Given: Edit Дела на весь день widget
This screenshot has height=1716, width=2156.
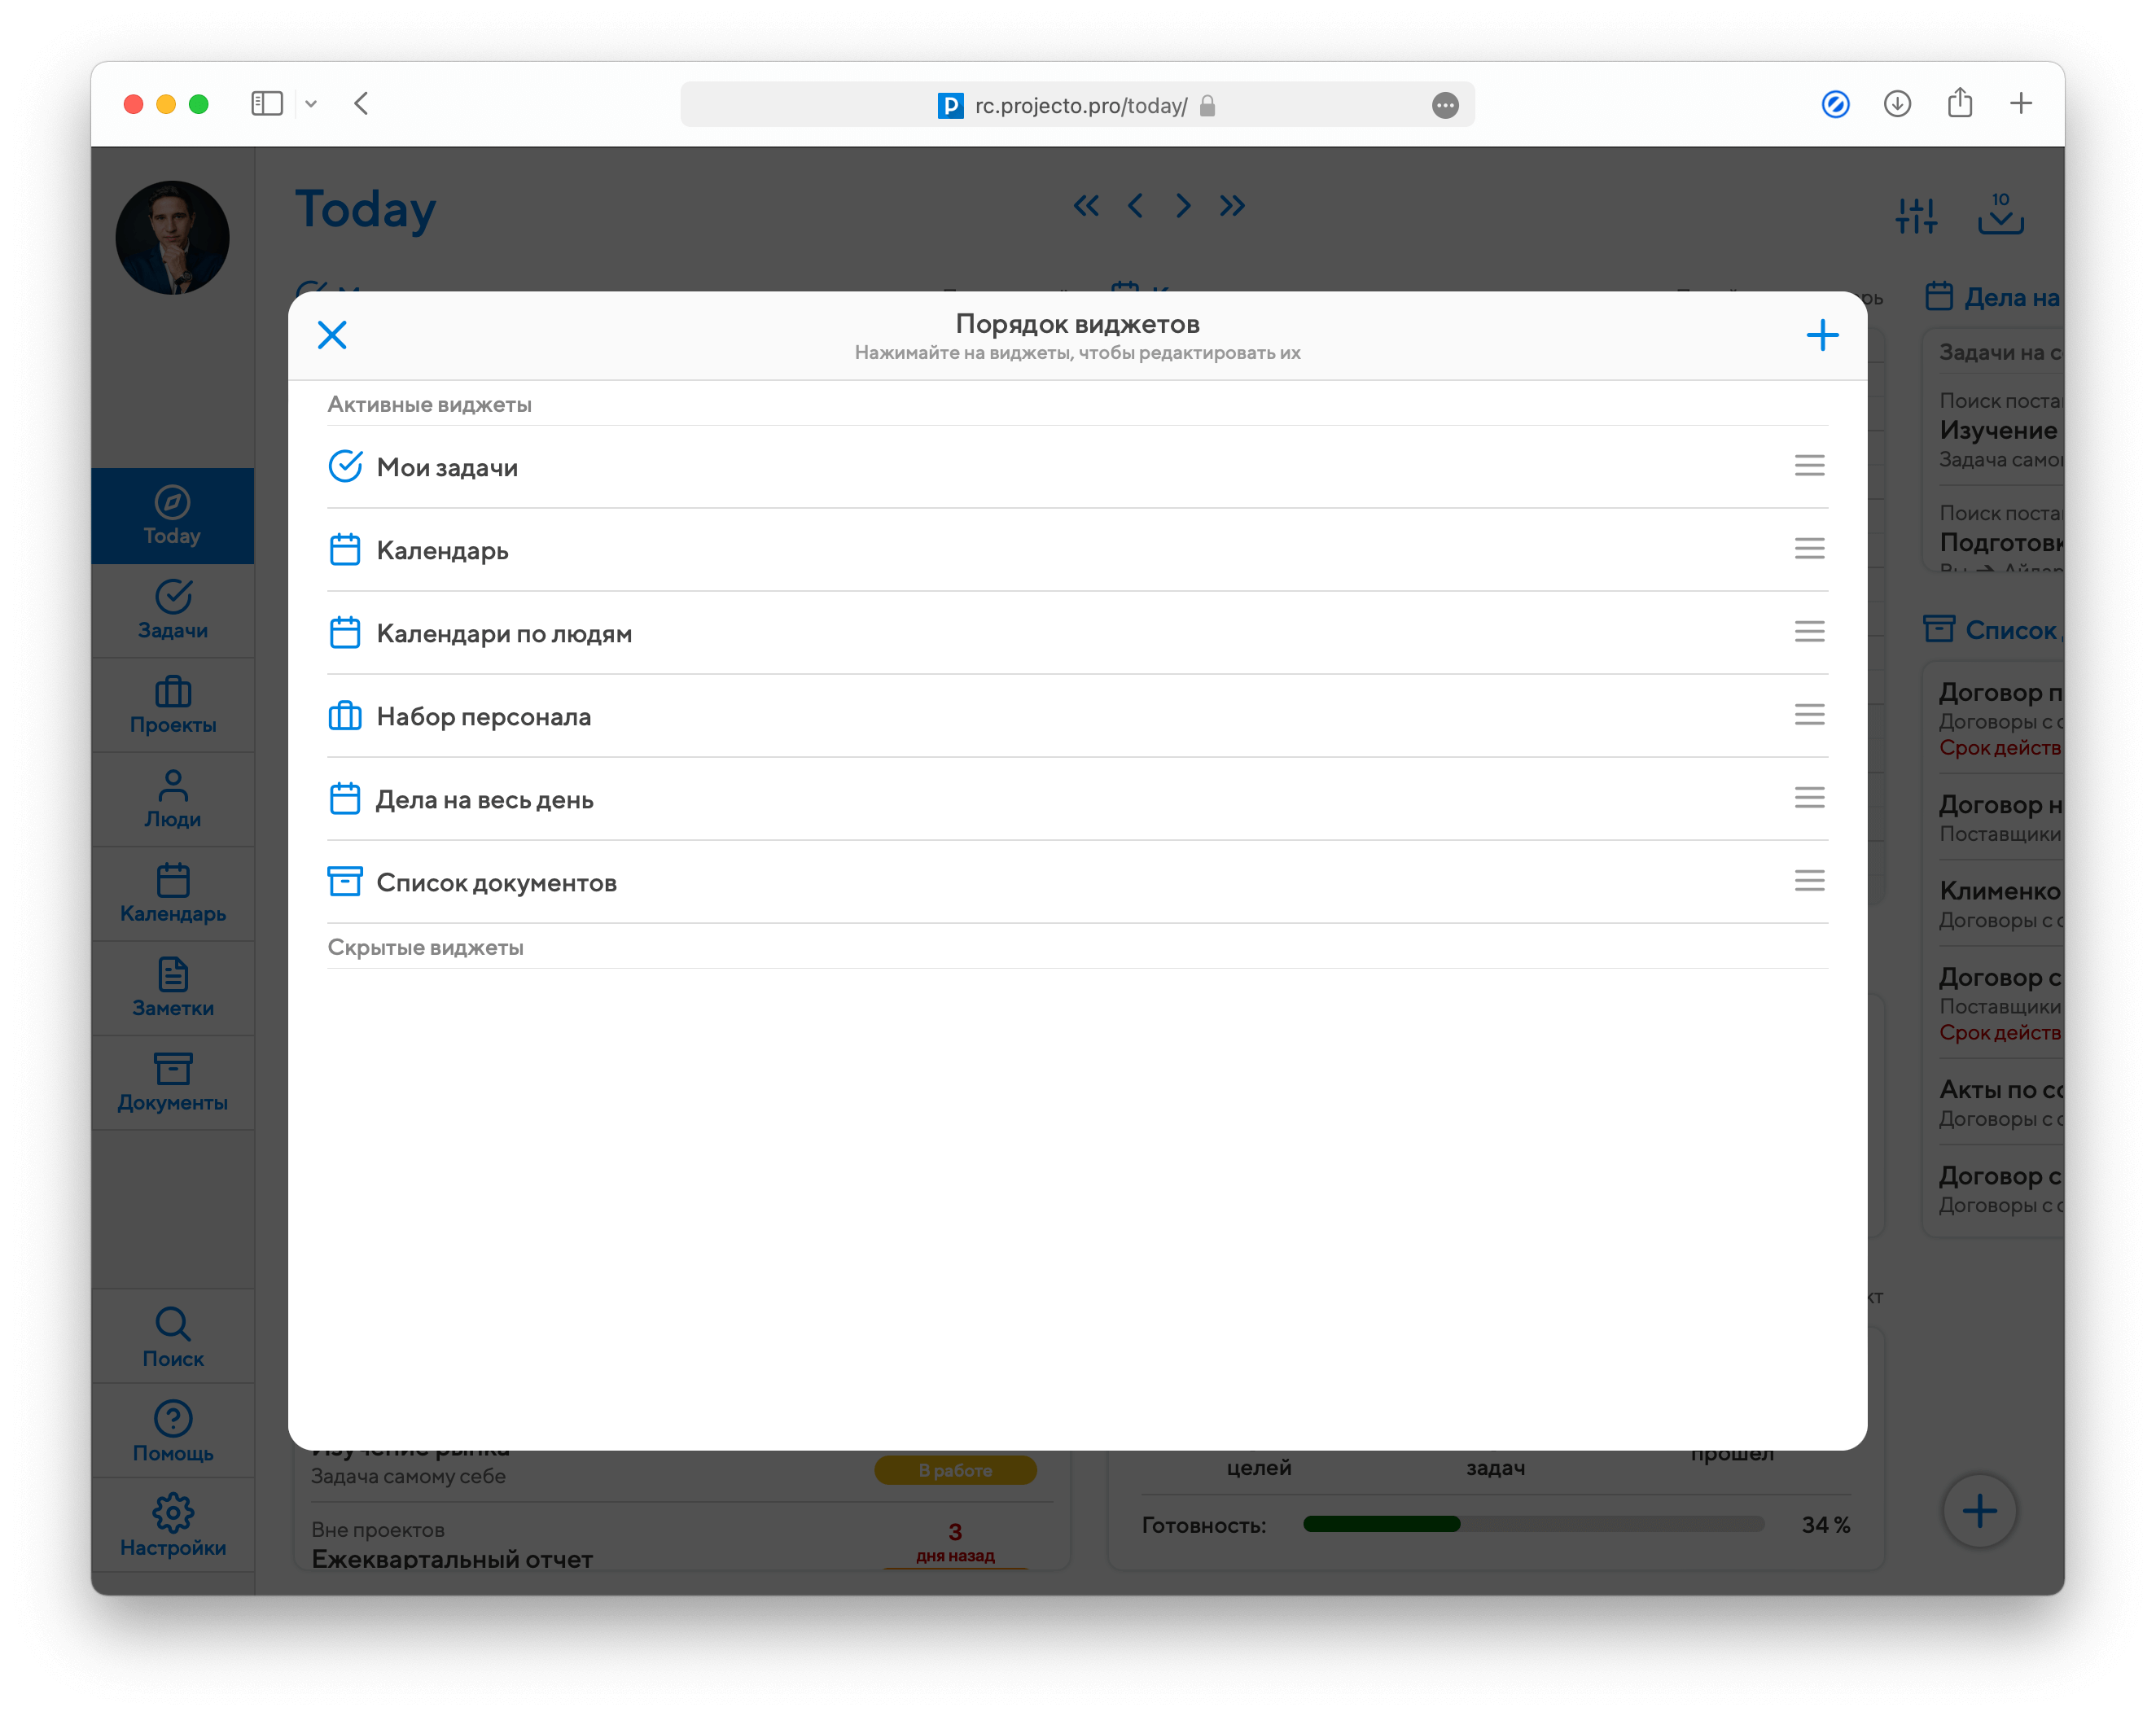Looking at the screenshot, I should (x=485, y=800).
